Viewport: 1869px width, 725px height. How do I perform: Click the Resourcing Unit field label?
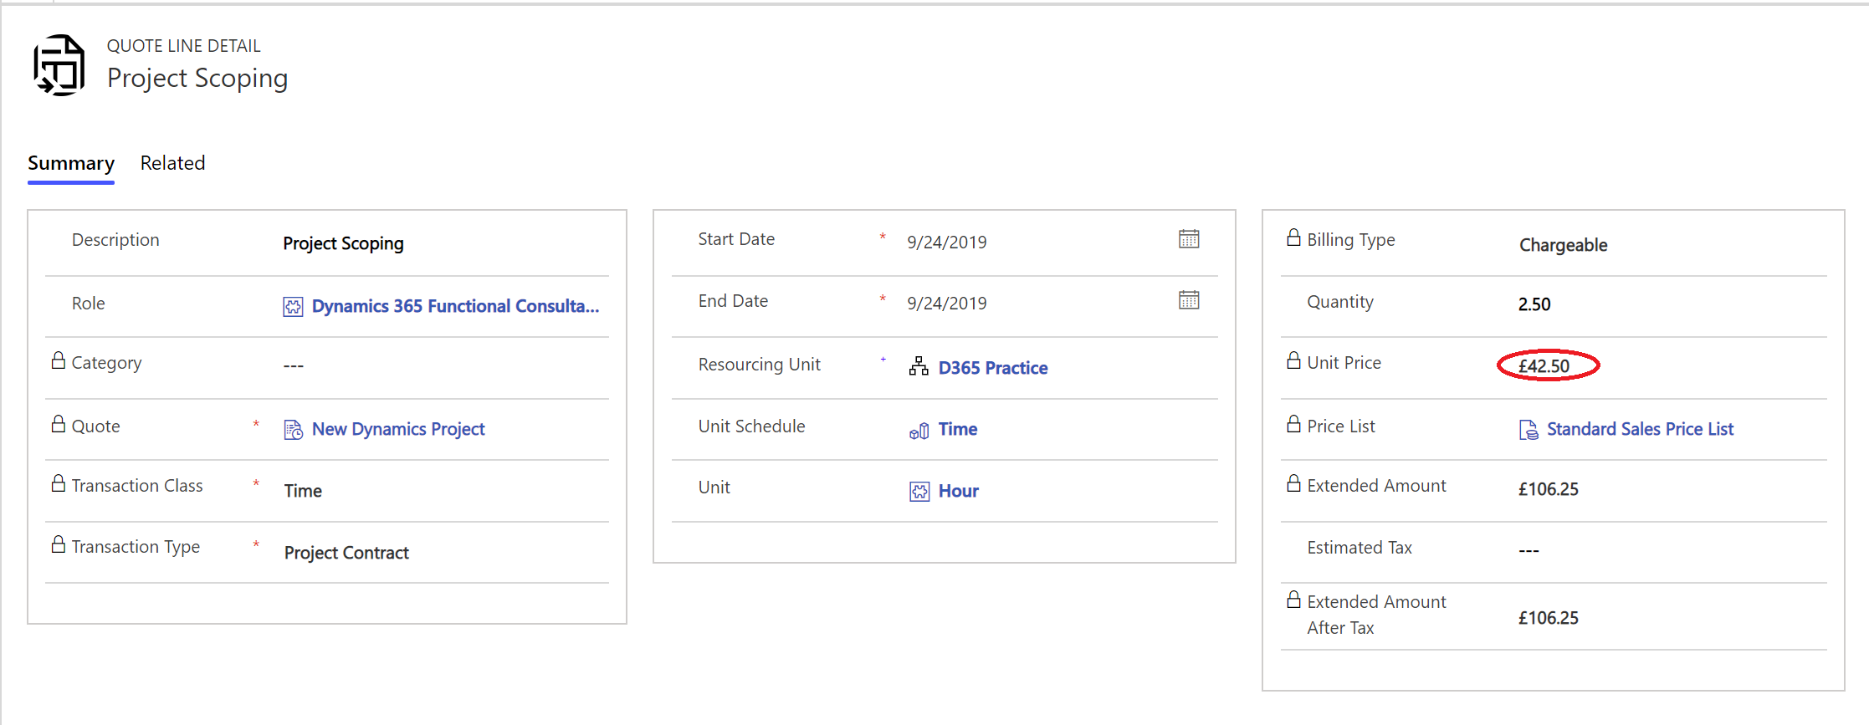pos(760,365)
